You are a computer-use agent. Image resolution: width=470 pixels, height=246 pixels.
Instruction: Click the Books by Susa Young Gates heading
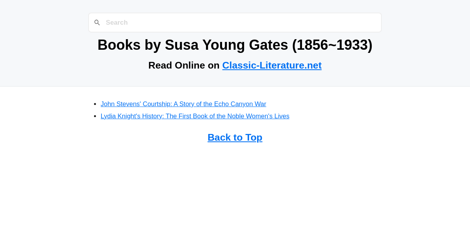coord(235,45)
